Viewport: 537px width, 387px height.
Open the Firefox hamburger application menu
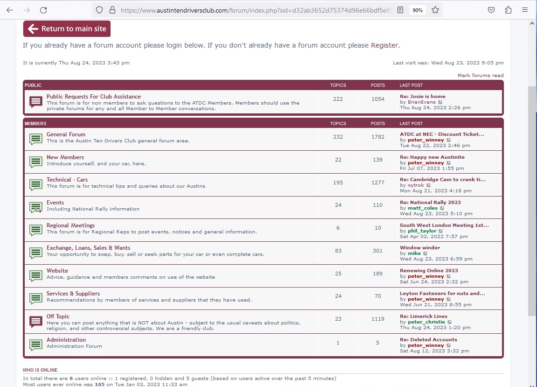coord(525,10)
